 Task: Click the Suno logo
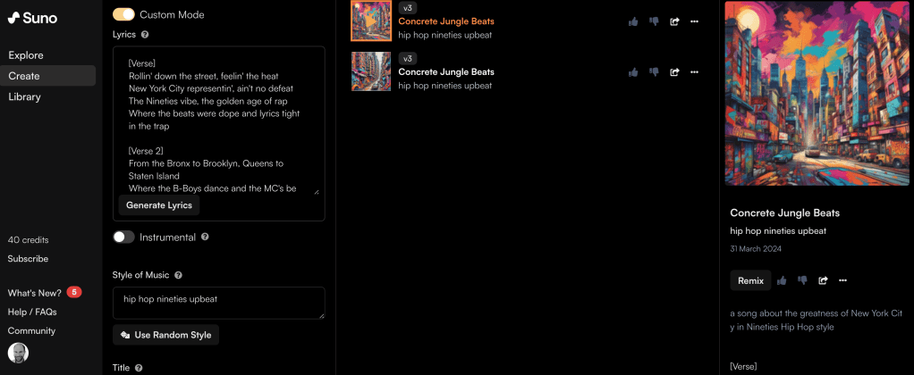32,18
